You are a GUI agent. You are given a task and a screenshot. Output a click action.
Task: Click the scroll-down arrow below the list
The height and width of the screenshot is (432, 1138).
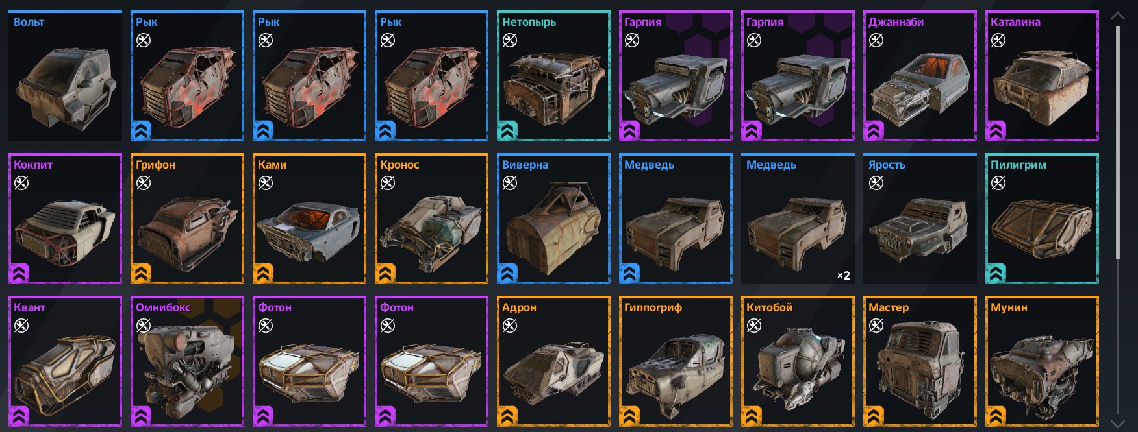(x=1118, y=424)
